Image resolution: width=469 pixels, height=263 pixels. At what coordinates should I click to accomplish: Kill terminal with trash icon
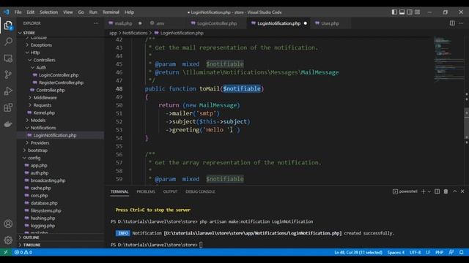coord(446,191)
